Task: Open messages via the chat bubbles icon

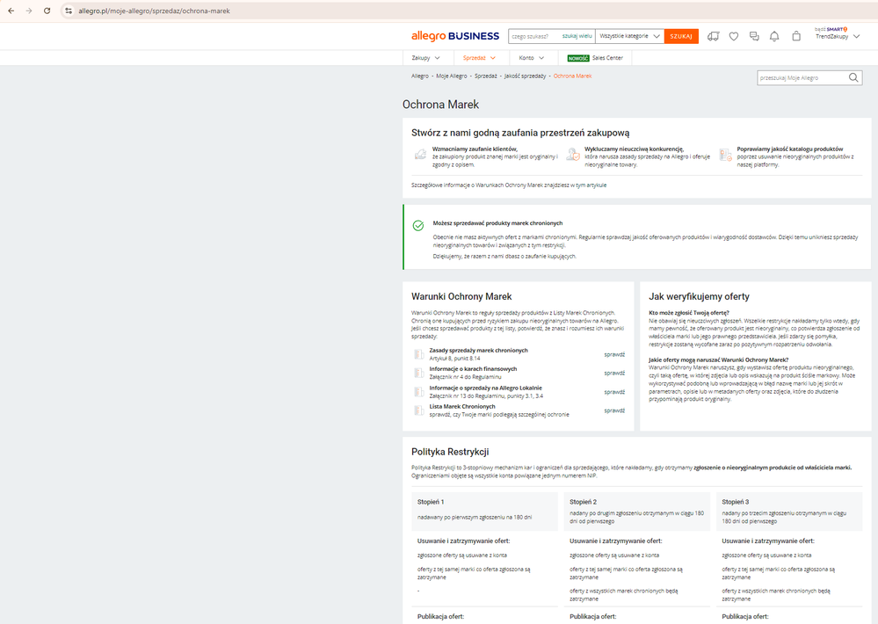Action: [x=754, y=36]
